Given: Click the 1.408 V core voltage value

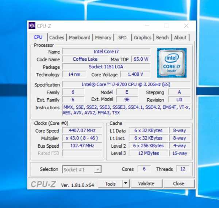Looking at the screenshot, I should click(x=135, y=74).
